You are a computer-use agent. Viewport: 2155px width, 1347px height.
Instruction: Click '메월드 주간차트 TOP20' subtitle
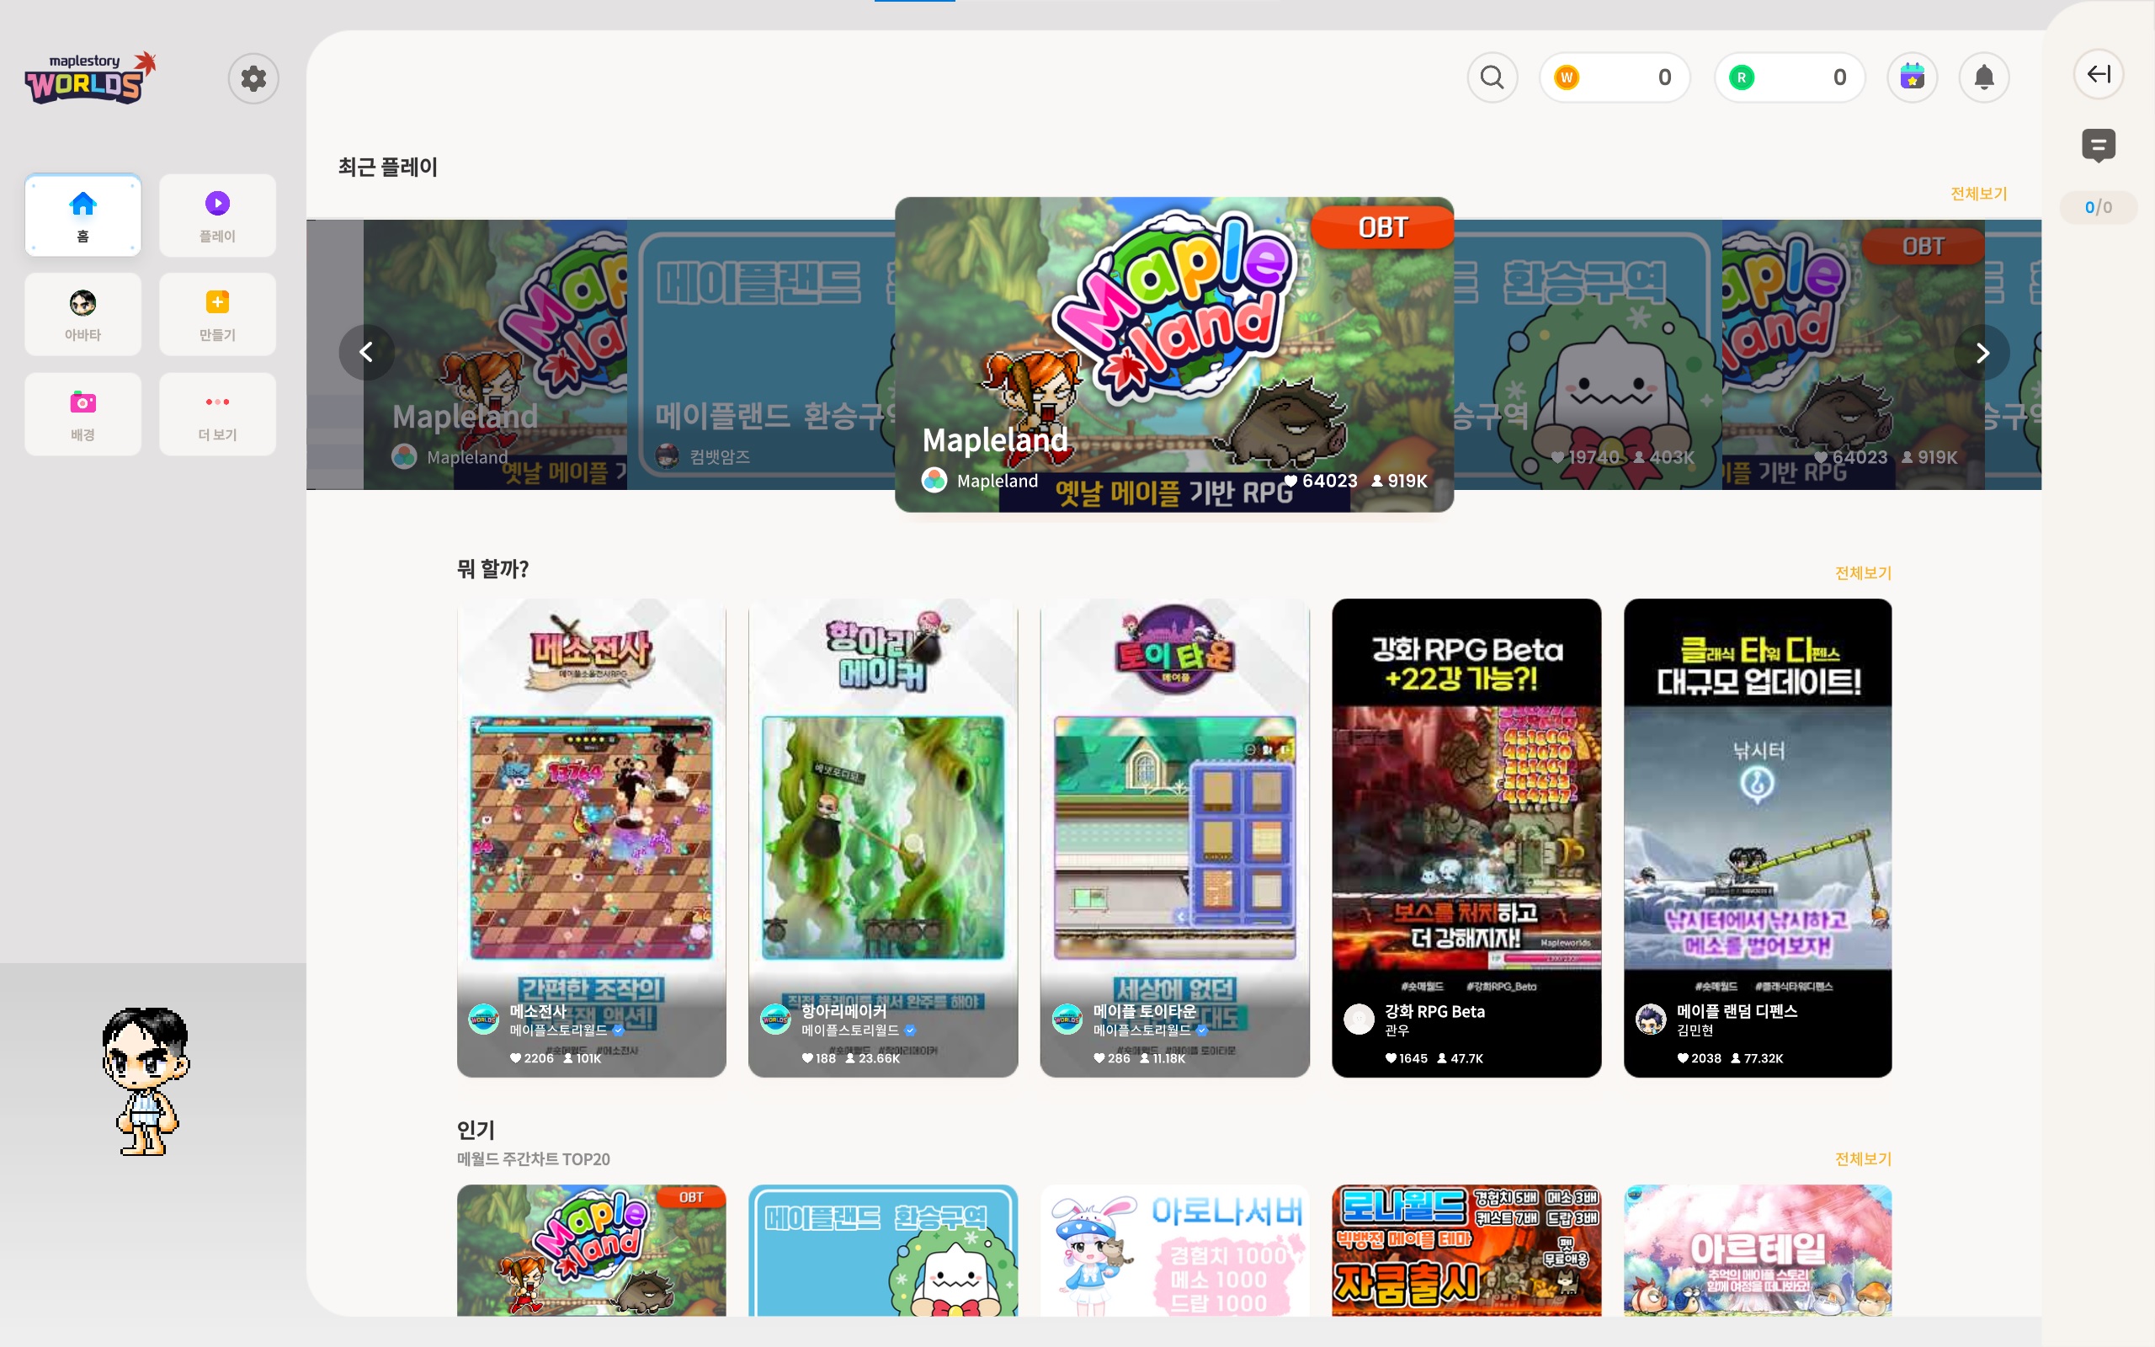coord(534,1159)
